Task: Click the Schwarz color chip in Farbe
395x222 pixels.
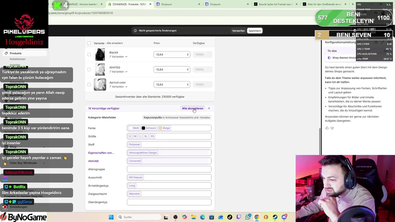Action: click(149, 128)
